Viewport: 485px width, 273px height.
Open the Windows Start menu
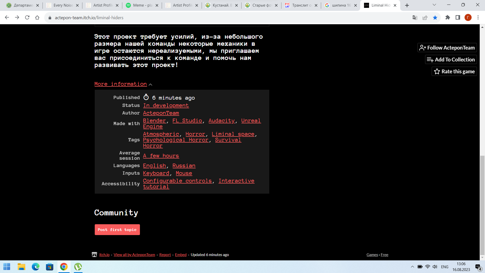pos(7,267)
